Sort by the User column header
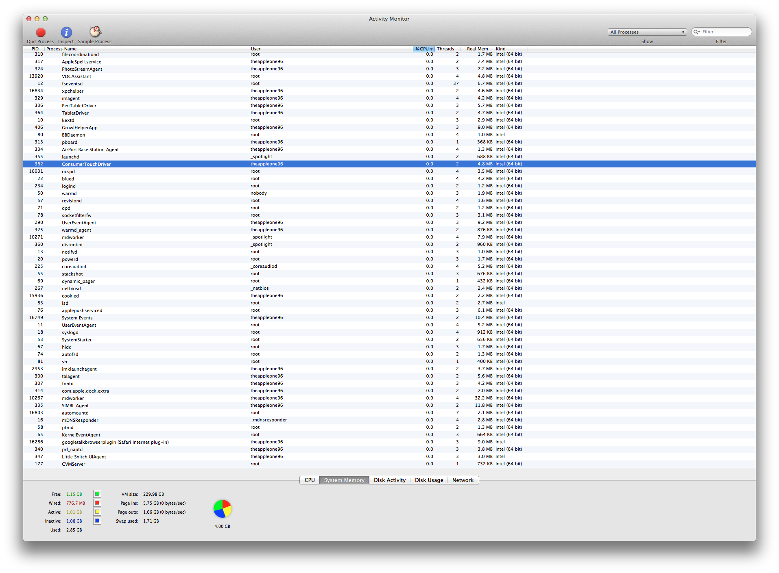779x573 pixels. coord(331,49)
